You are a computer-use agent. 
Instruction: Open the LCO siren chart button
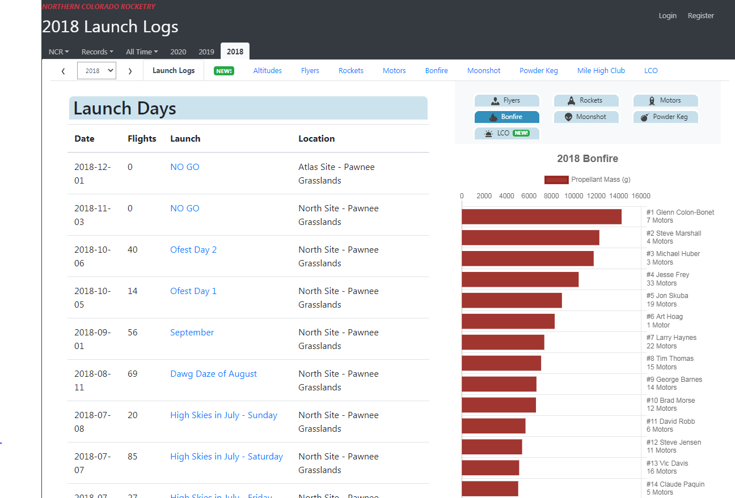point(506,133)
